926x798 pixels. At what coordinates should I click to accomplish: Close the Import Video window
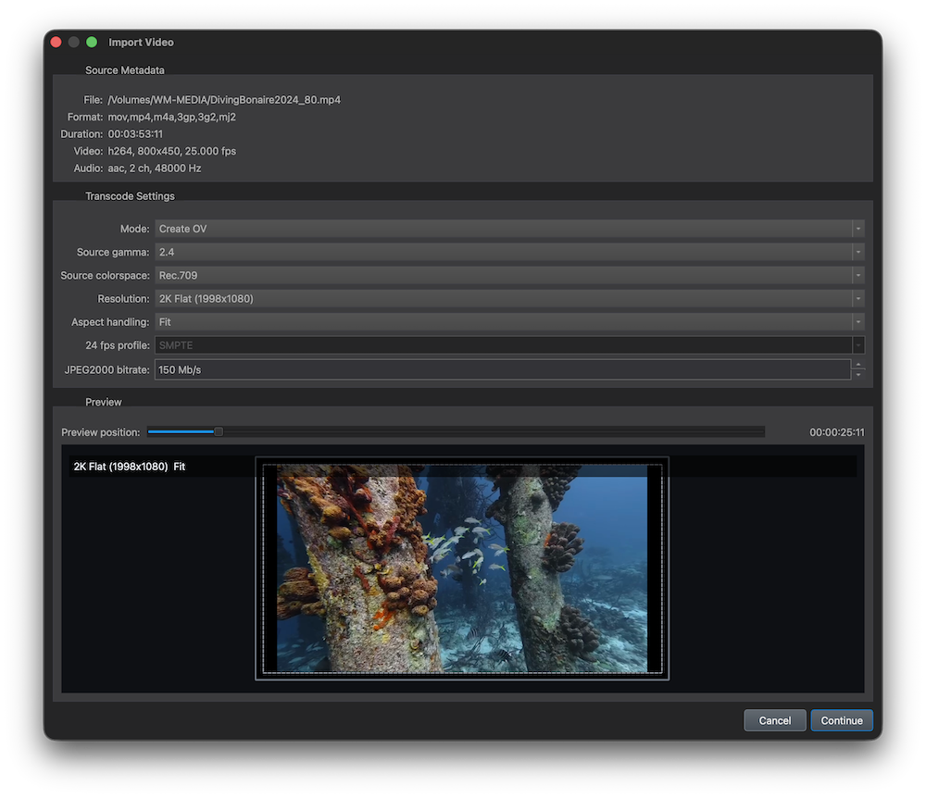coord(56,42)
